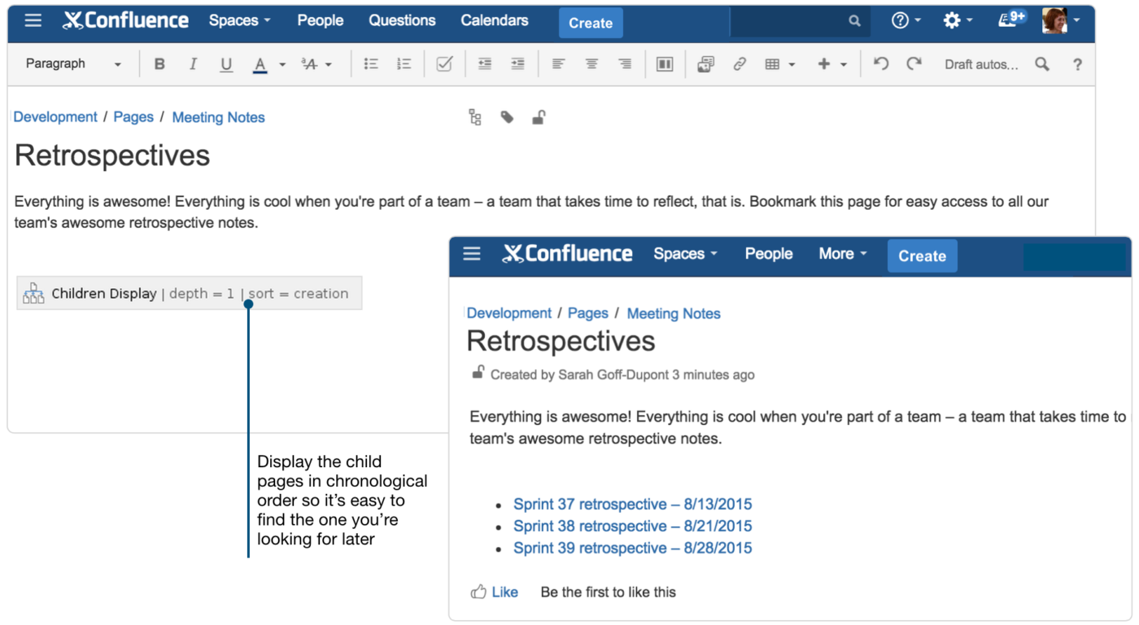Select People in the navigation bar

coord(320,20)
